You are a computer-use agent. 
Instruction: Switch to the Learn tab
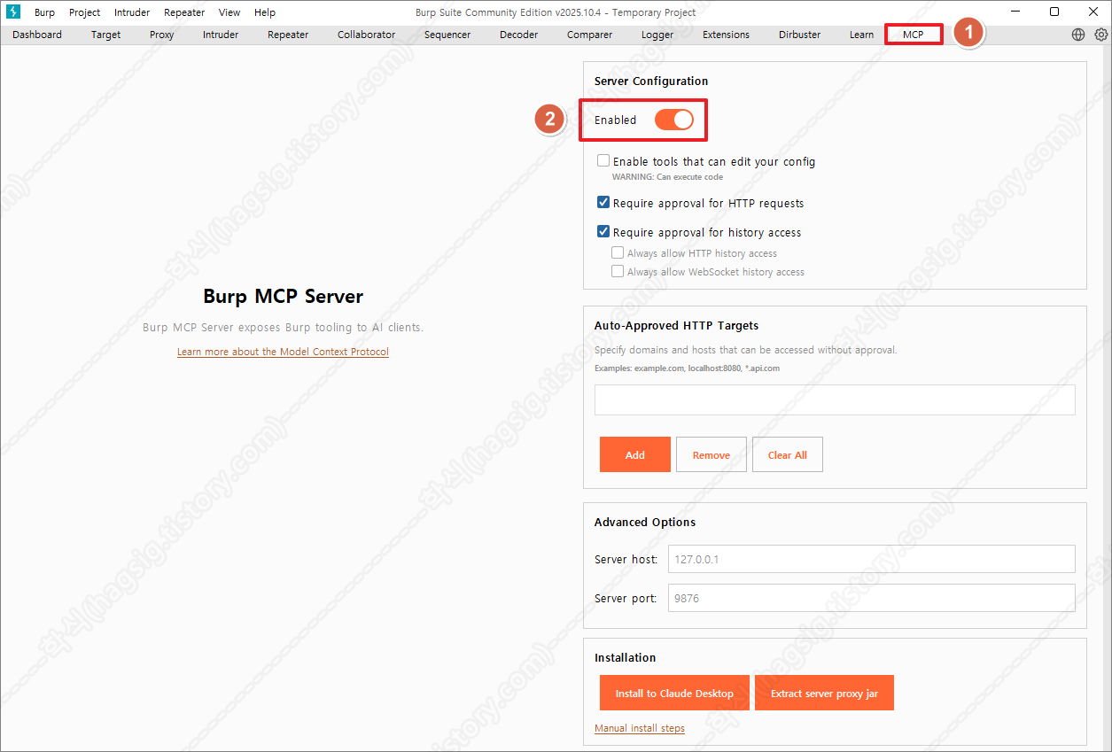(861, 35)
